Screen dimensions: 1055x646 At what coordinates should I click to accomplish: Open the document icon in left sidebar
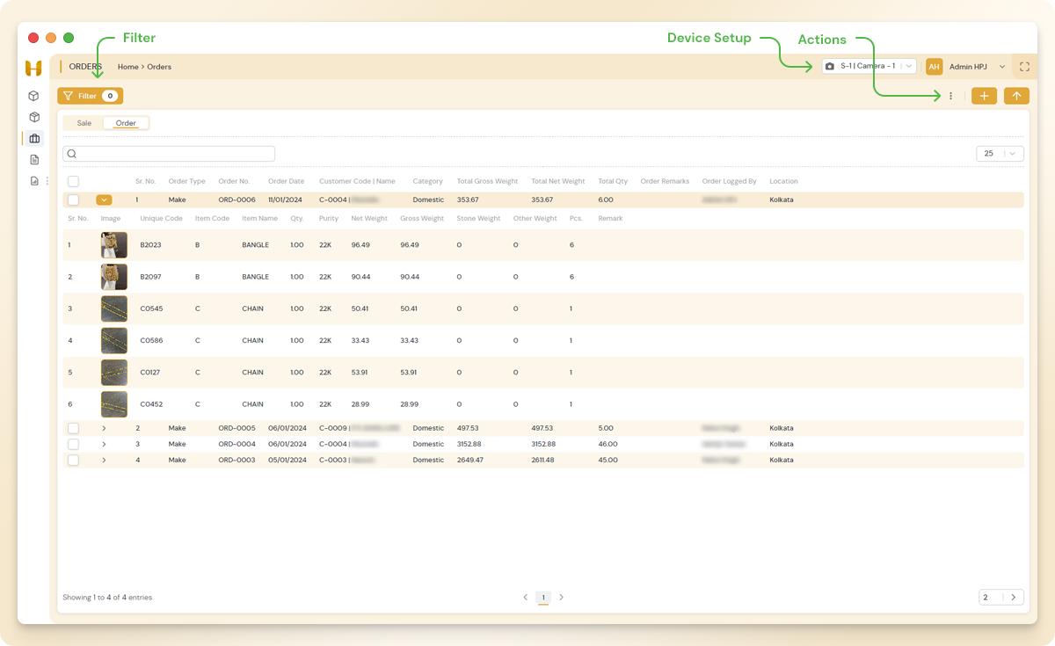pos(34,160)
